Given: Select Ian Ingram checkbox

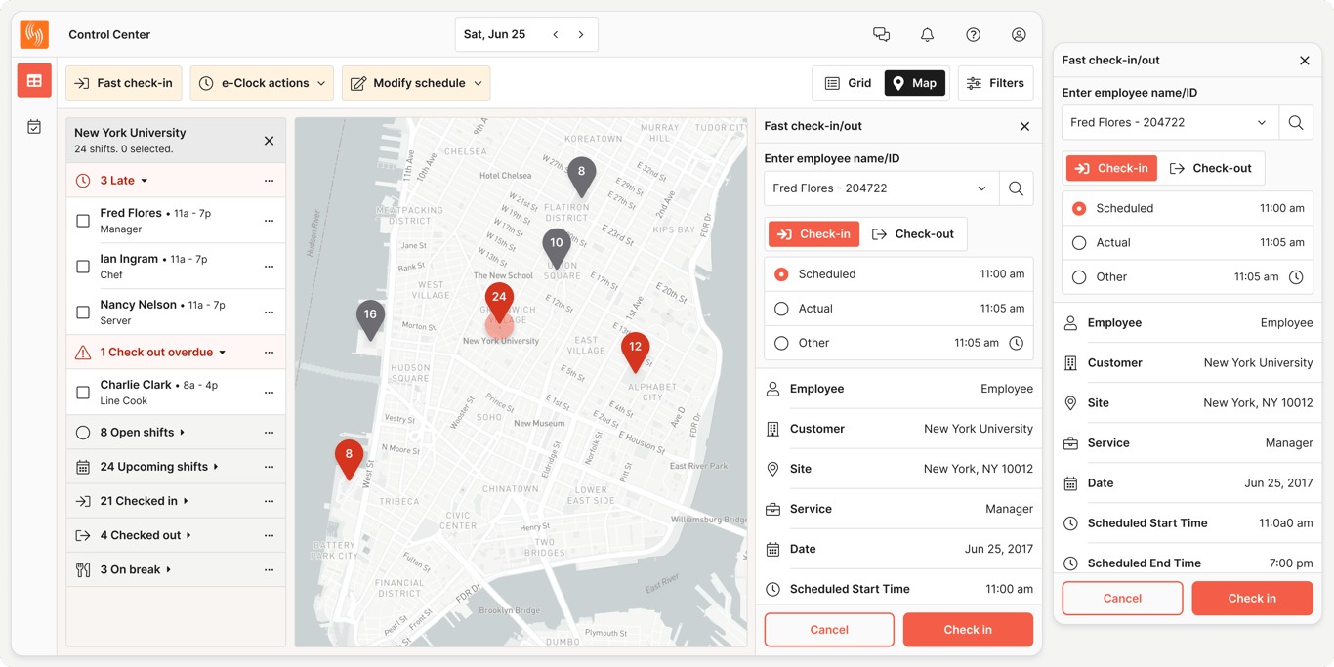Looking at the screenshot, I should tap(83, 267).
